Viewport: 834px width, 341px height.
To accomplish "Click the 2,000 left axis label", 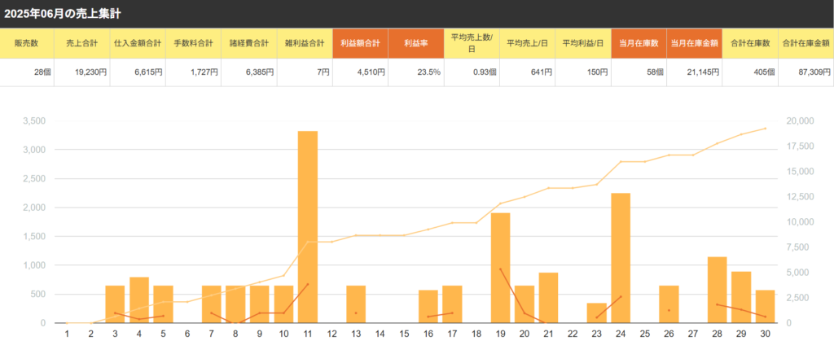I will click(x=34, y=208).
